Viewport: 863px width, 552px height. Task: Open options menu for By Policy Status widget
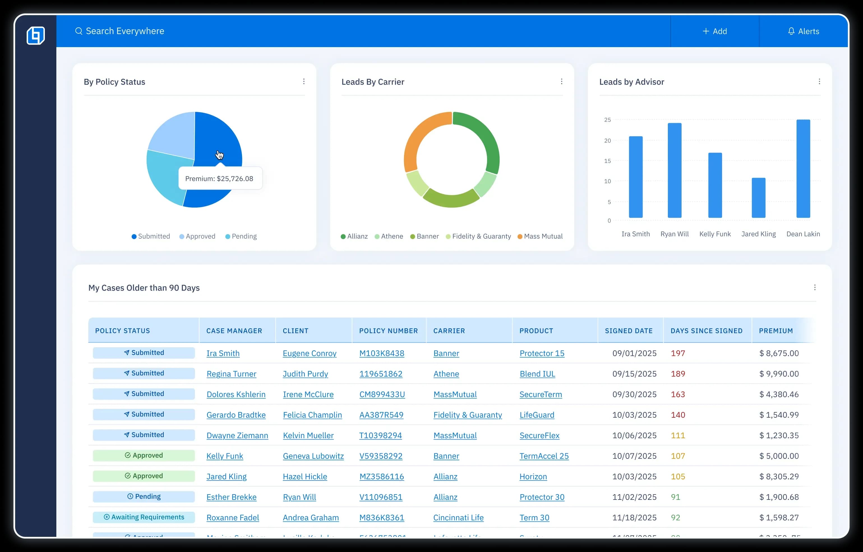(304, 81)
